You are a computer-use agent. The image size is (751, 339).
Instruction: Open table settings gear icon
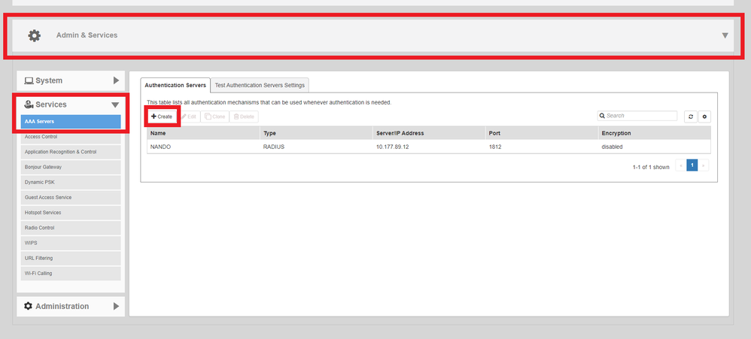pyautogui.click(x=705, y=117)
